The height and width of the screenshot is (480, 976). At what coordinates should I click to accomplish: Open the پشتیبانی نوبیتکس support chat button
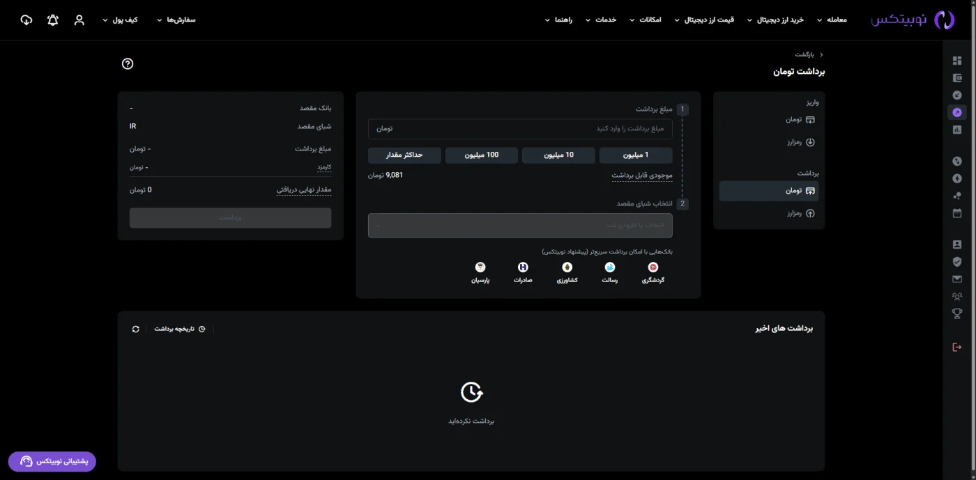(x=52, y=461)
